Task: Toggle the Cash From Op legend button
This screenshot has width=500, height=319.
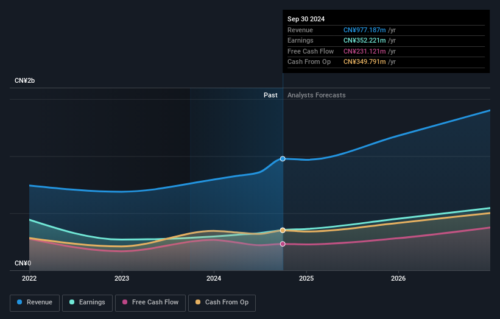Action: coord(222,303)
